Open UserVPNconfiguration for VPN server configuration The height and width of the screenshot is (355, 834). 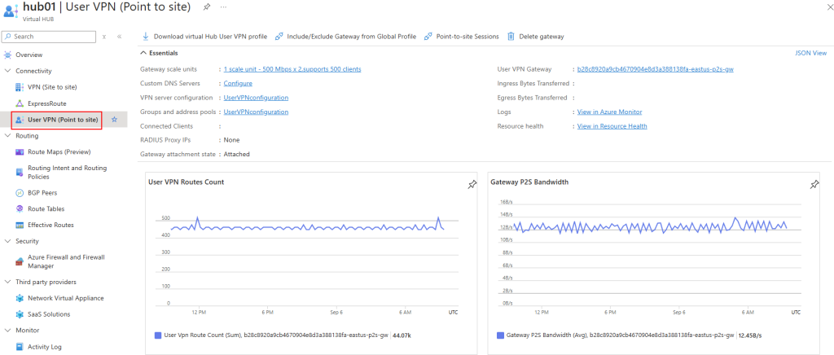256,98
